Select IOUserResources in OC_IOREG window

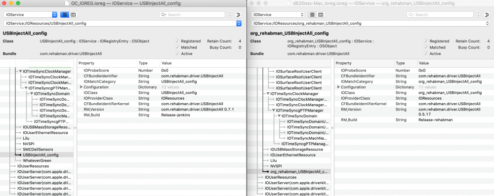33,166
